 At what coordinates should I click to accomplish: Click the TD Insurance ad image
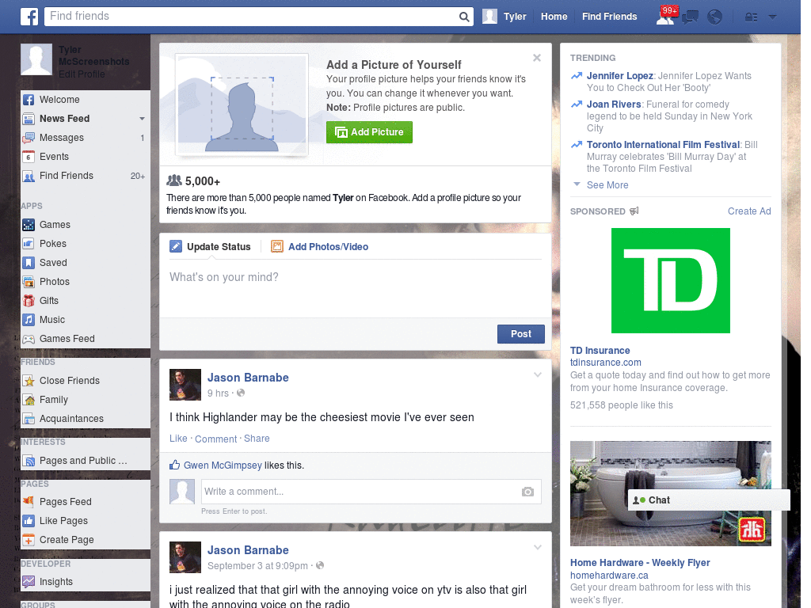point(670,281)
